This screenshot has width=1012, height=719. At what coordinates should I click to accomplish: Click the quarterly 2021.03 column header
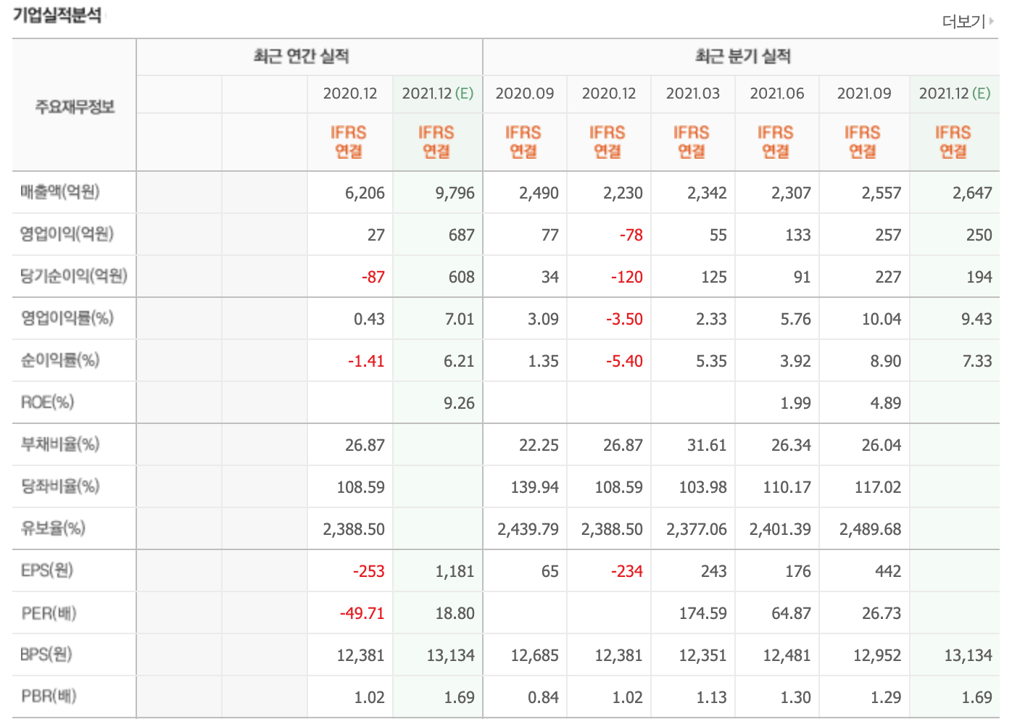coord(693,93)
